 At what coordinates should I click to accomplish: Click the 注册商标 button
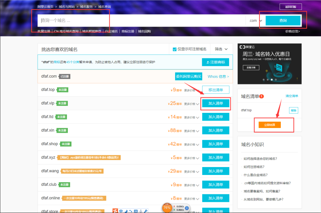[215, 62]
